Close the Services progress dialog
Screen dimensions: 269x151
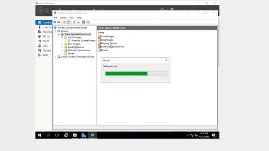[x=166, y=60]
